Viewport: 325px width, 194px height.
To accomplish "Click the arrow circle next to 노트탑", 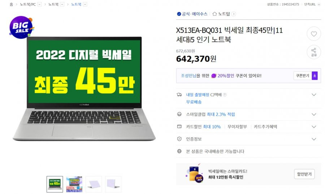I will 234,14.
